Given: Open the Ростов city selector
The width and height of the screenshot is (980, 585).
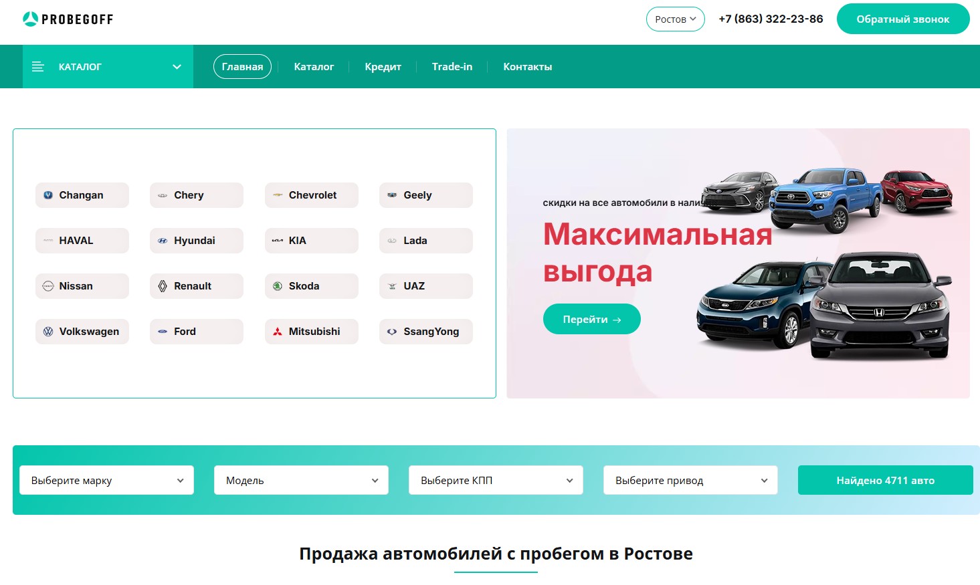Looking at the screenshot, I should [675, 19].
